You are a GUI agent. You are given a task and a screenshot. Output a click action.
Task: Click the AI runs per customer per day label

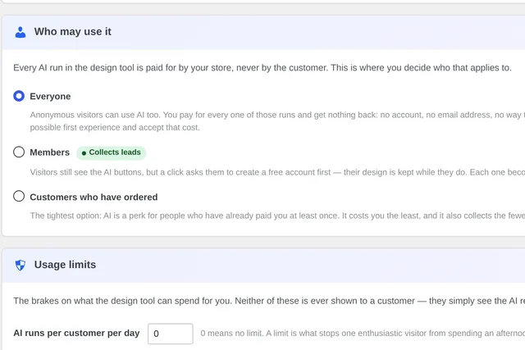[x=76, y=334]
